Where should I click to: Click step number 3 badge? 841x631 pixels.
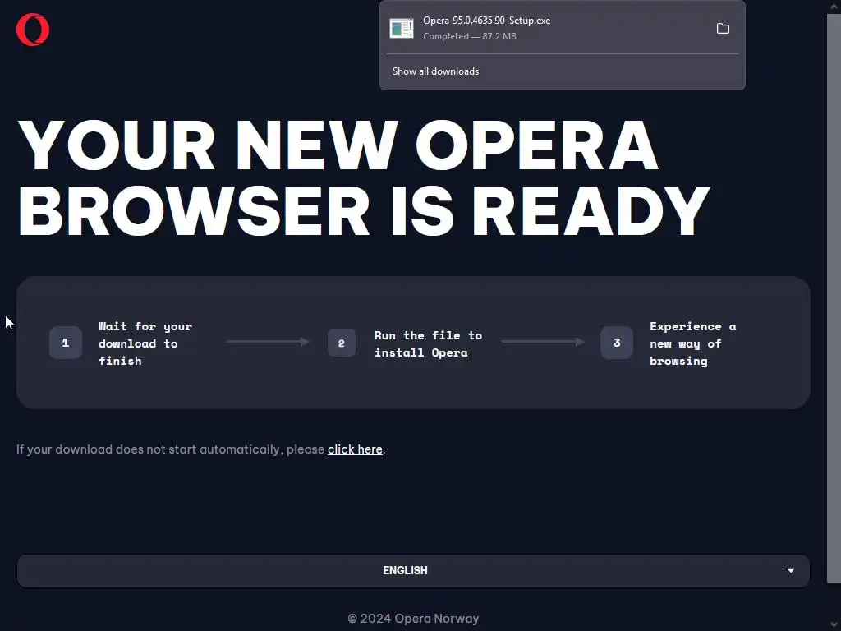point(617,343)
